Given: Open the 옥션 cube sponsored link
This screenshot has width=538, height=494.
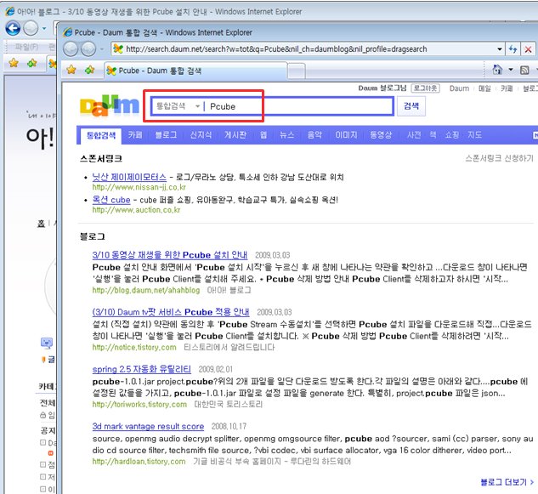Looking at the screenshot, I should pos(111,200).
